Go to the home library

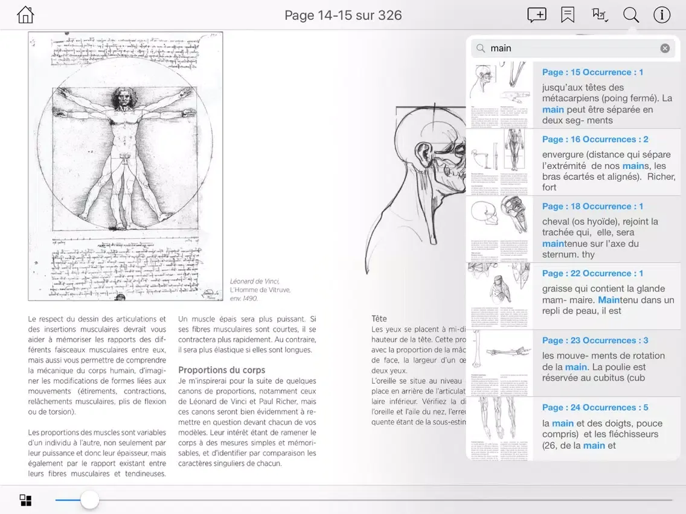(x=25, y=15)
